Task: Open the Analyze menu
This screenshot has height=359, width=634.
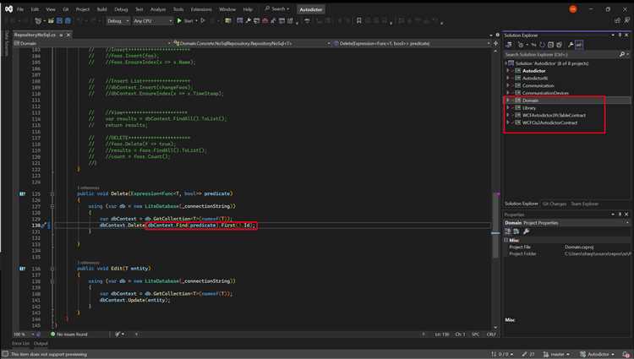Action: (158, 9)
